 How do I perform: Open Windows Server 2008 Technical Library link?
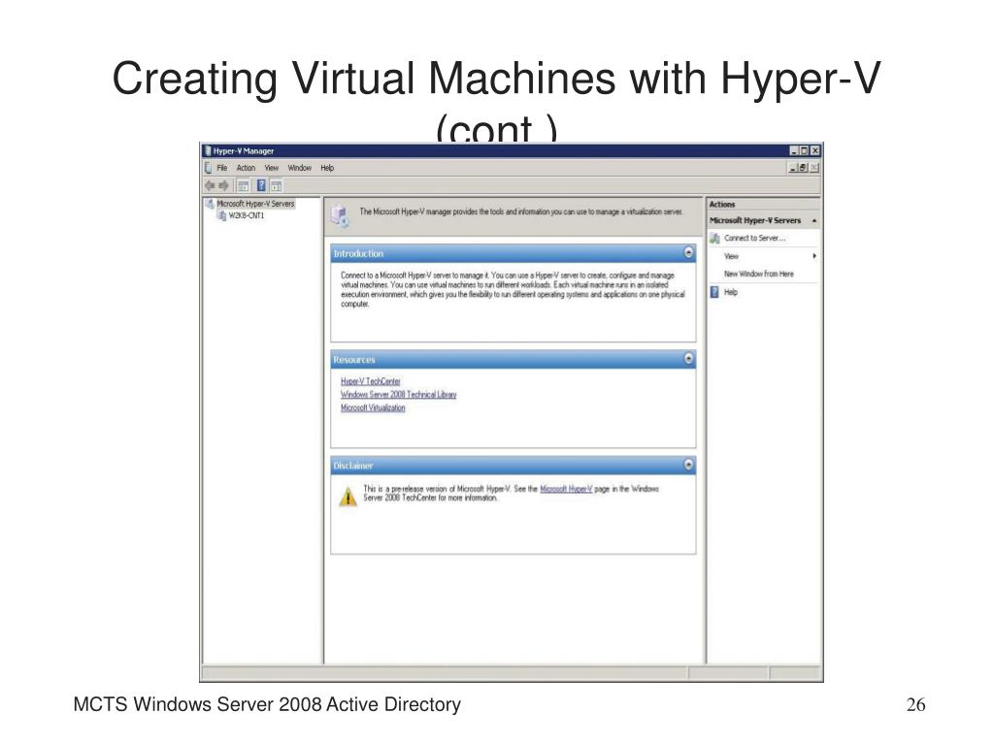click(x=398, y=394)
